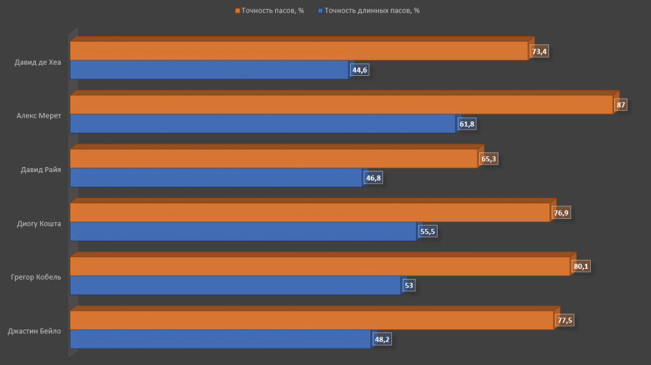Click the data label 76,9

point(561,213)
